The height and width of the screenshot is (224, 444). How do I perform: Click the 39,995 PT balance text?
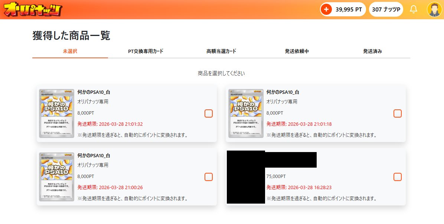click(x=349, y=9)
